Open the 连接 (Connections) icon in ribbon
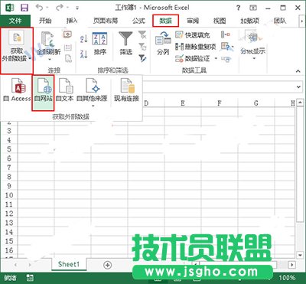Screen dimensions: 306x284 click(68, 34)
